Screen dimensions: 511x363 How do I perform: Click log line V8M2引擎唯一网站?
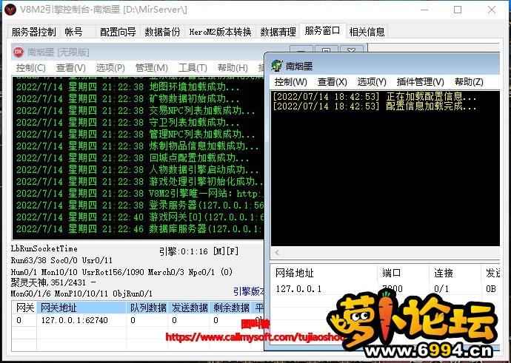click(139, 193)
